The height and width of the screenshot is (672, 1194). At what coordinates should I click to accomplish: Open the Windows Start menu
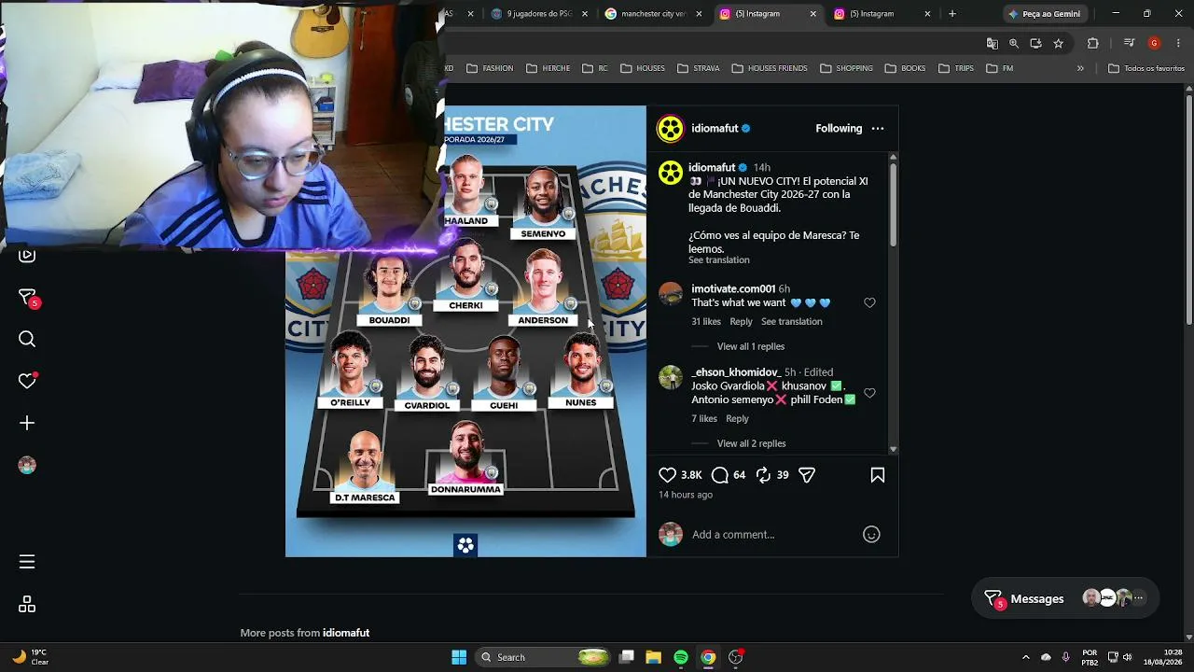pos(459,657)
